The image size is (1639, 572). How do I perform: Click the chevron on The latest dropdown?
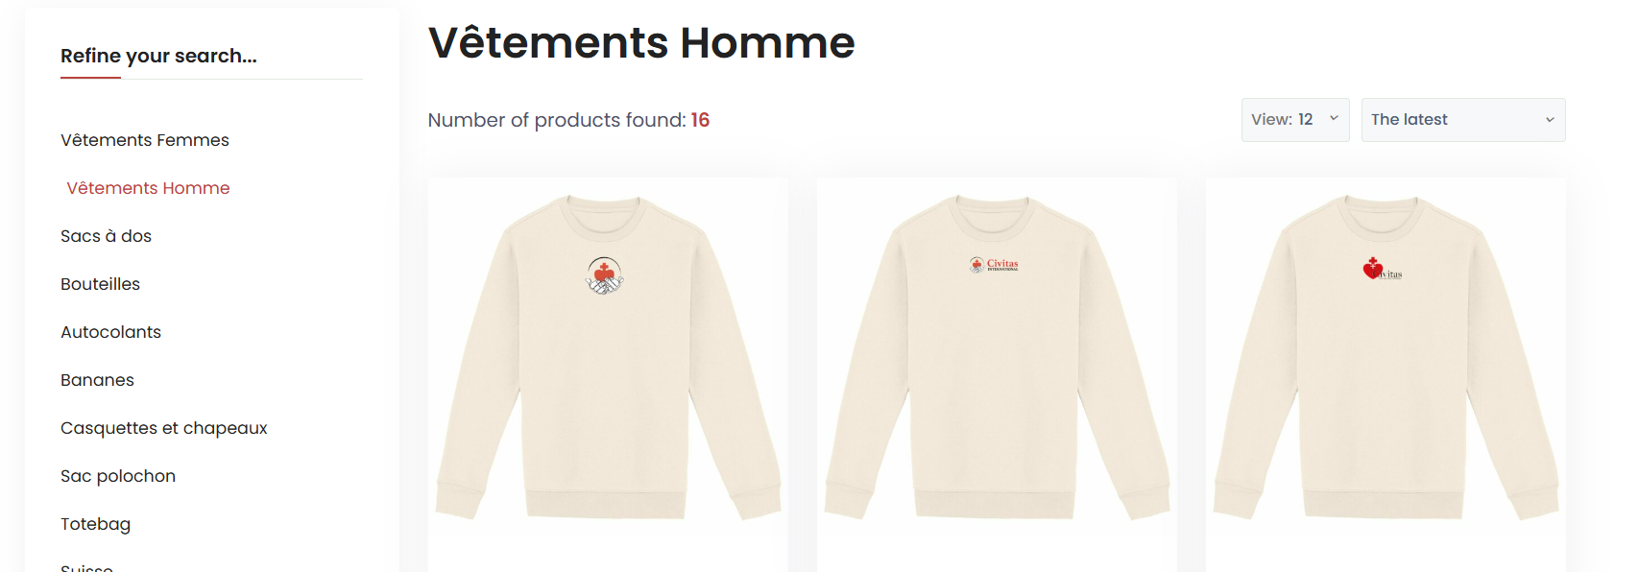(x=1550, y=120)
